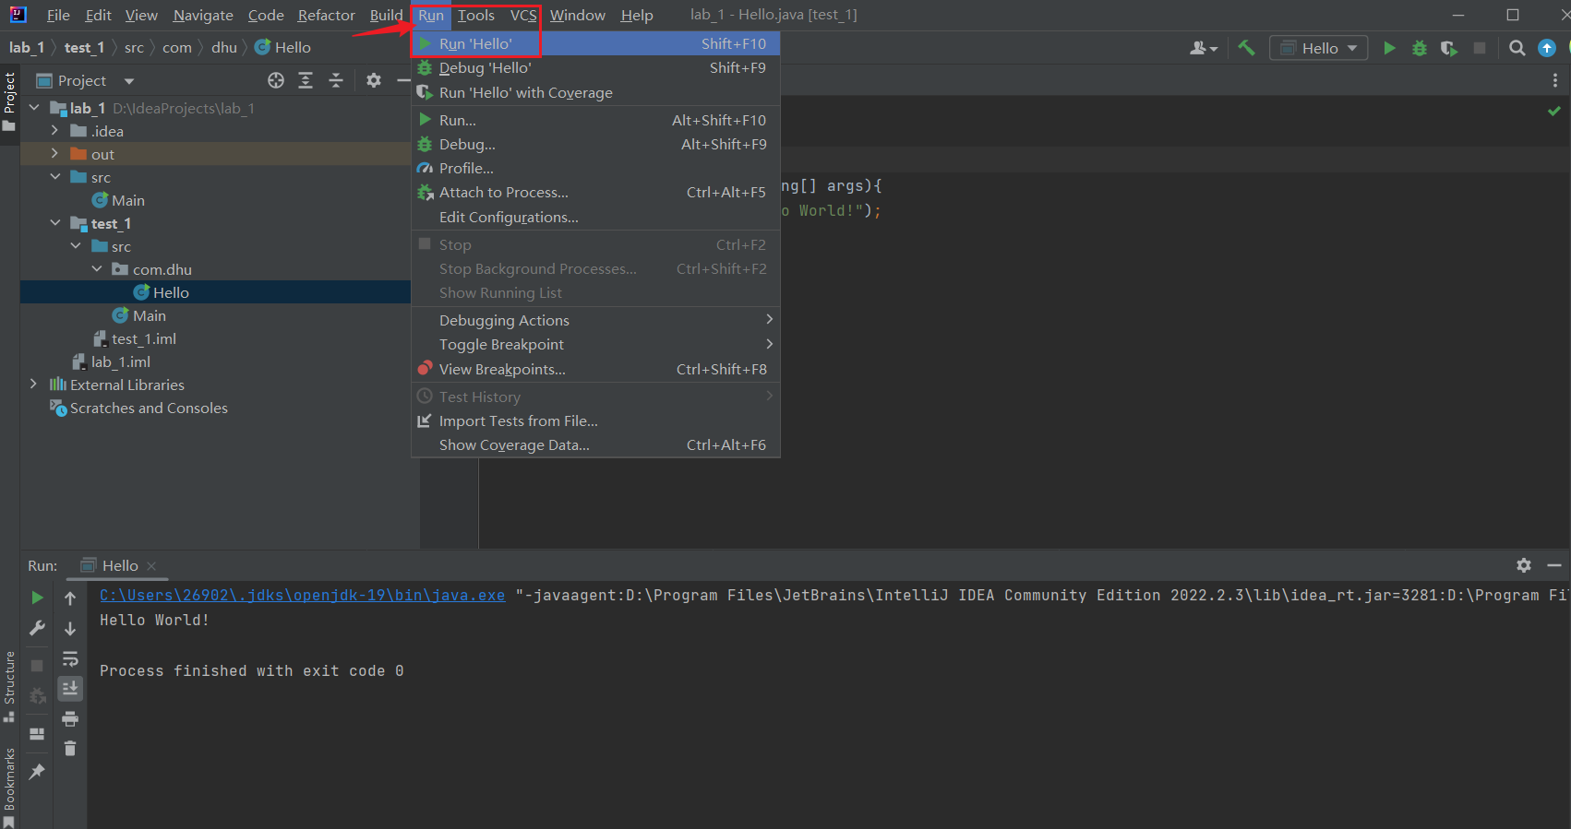Screen dimensions: 1571x829
Task: Select Debug 'Hello' menu item
Action: coord(595,67)
